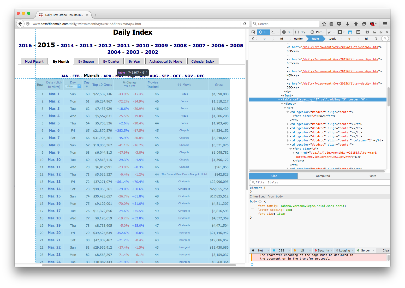Go to the 2014 yearly index

click(x=67, y=45)
